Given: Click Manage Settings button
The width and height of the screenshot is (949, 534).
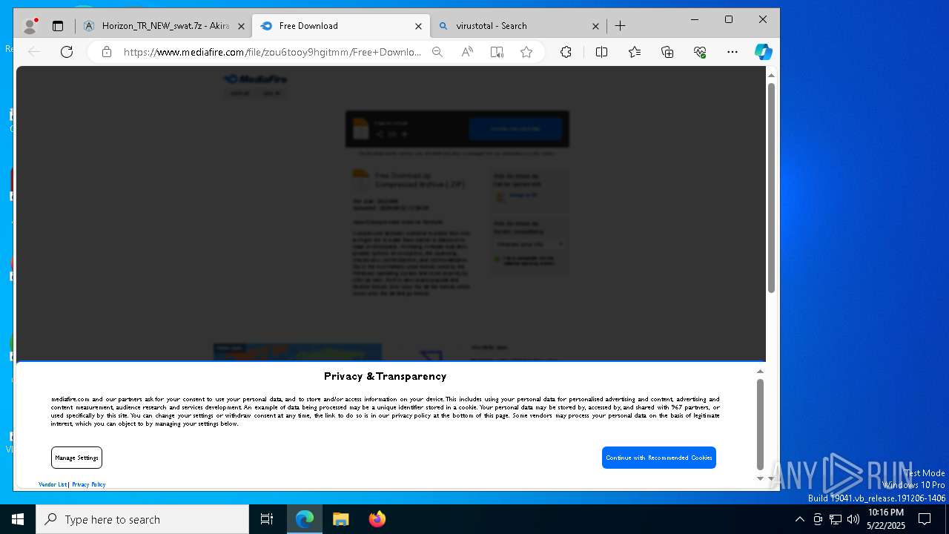Looking at the screenshot, I should (x=76, y=458).
